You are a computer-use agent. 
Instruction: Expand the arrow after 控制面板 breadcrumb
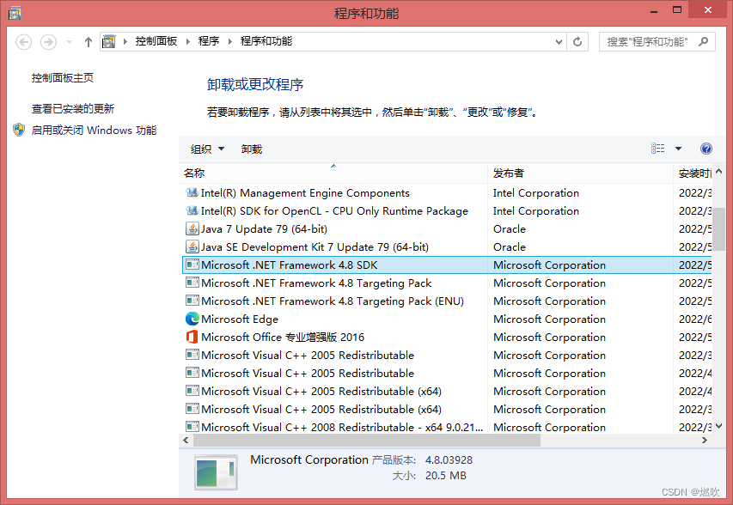point(187,41)
